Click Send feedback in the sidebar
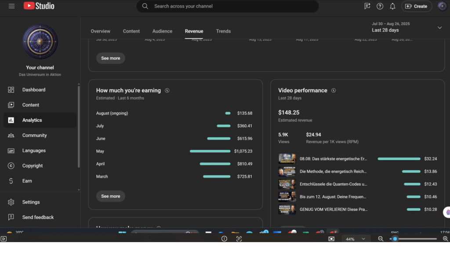This screenshot has height=257, width=450. [x=40, y=217]
